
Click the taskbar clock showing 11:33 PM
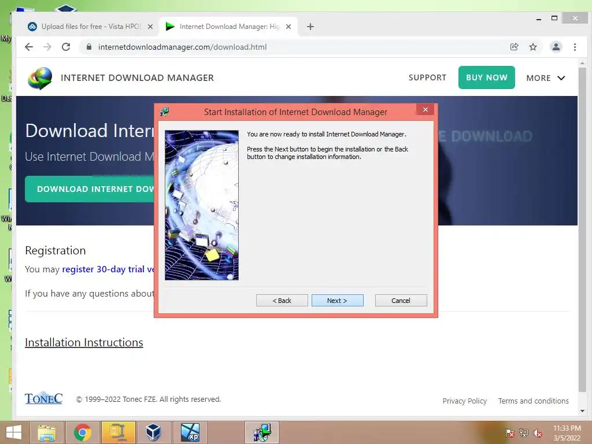(567, 433)
